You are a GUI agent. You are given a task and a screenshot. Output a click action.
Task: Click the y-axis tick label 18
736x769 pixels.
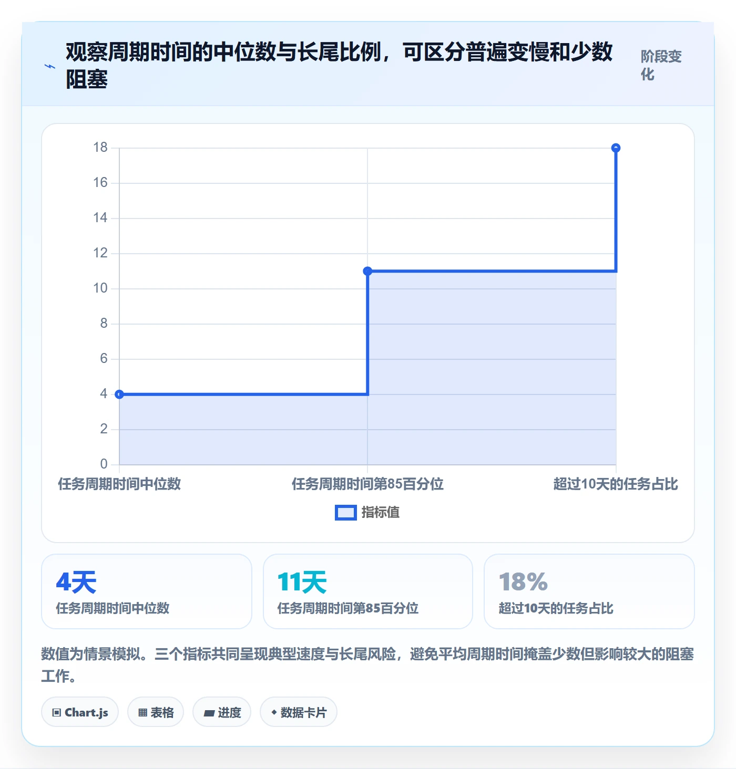point(100,148)
